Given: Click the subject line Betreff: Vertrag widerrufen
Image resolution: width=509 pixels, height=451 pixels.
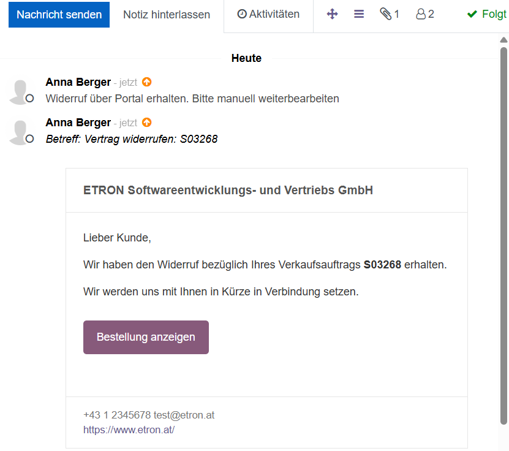Looking at the screenshot, I should (x=132, y=139).
